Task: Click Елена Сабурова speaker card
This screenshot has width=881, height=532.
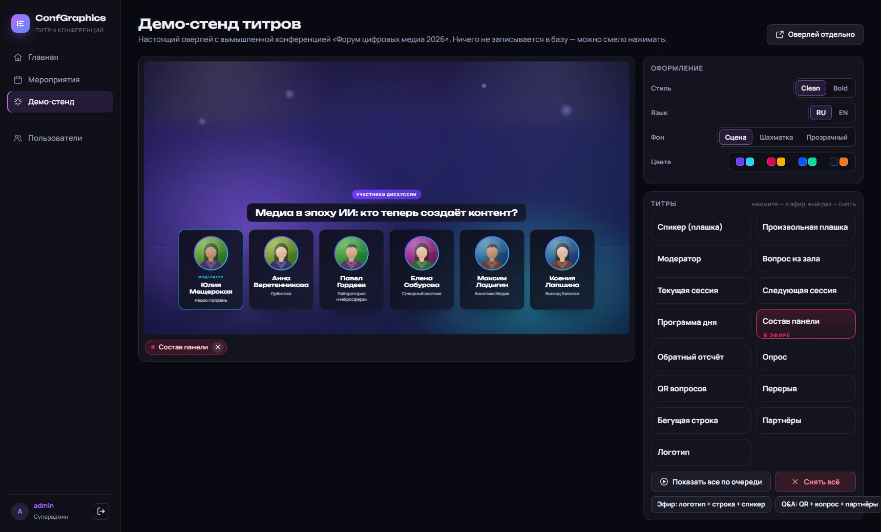Action: (x=422, y=270)
